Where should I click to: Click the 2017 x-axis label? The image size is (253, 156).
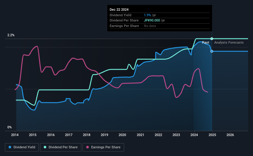69,135
